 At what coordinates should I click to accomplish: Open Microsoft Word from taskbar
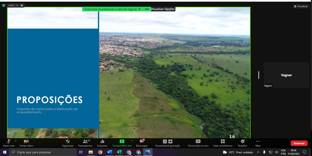coord(110,152)
